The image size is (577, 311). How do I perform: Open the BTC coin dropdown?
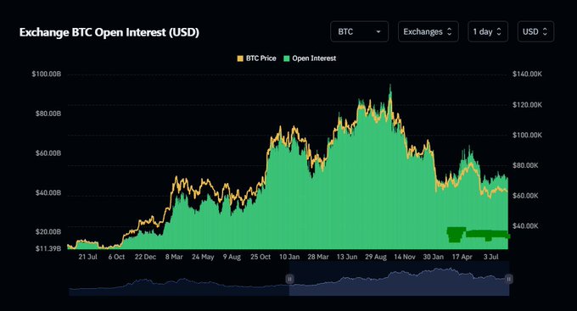(359, 31)
